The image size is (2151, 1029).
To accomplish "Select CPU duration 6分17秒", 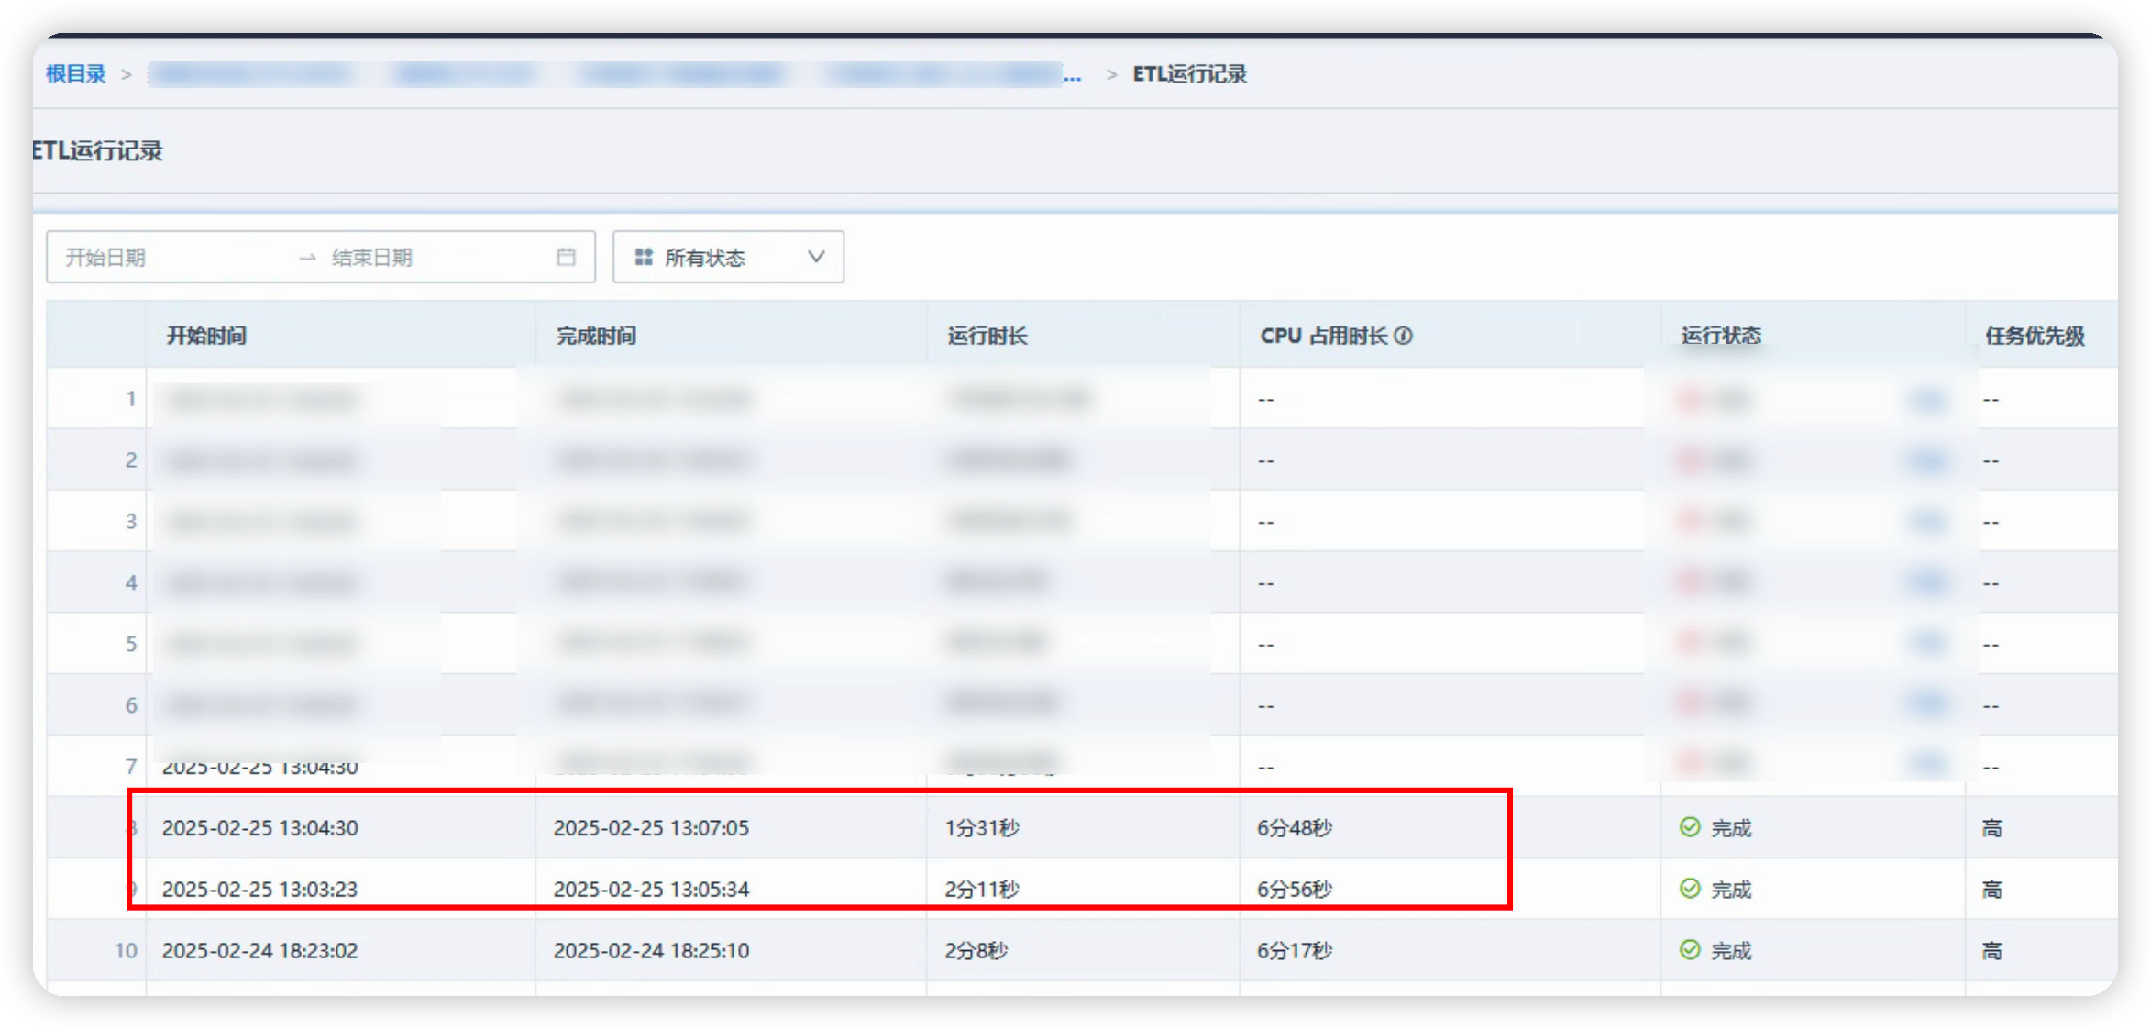I will (x=1295, y=951).
